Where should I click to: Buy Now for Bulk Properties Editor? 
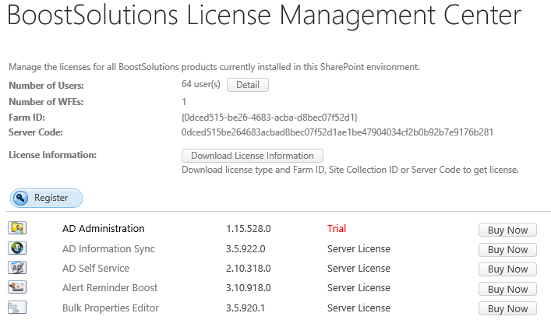coord(507,309)
